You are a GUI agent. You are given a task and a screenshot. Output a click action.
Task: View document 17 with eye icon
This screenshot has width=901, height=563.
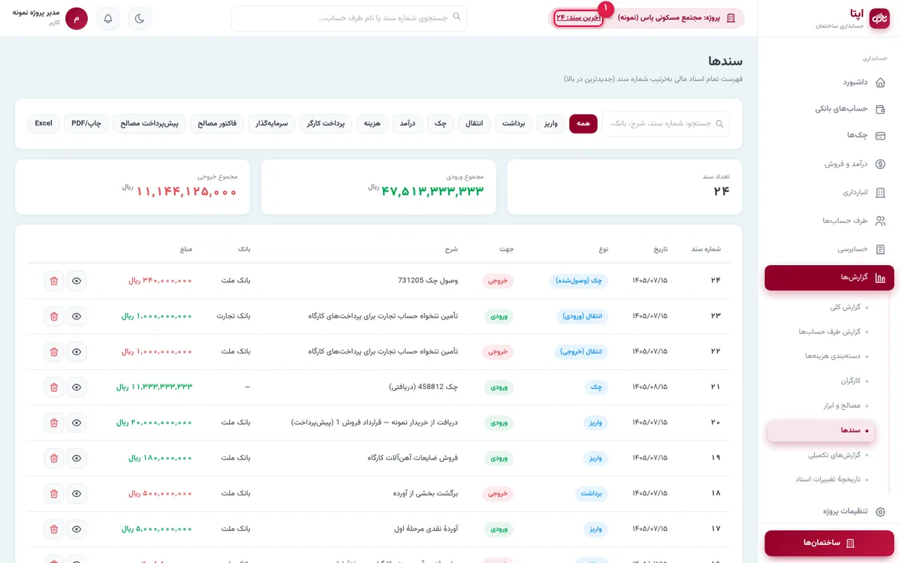click(77, 529)
